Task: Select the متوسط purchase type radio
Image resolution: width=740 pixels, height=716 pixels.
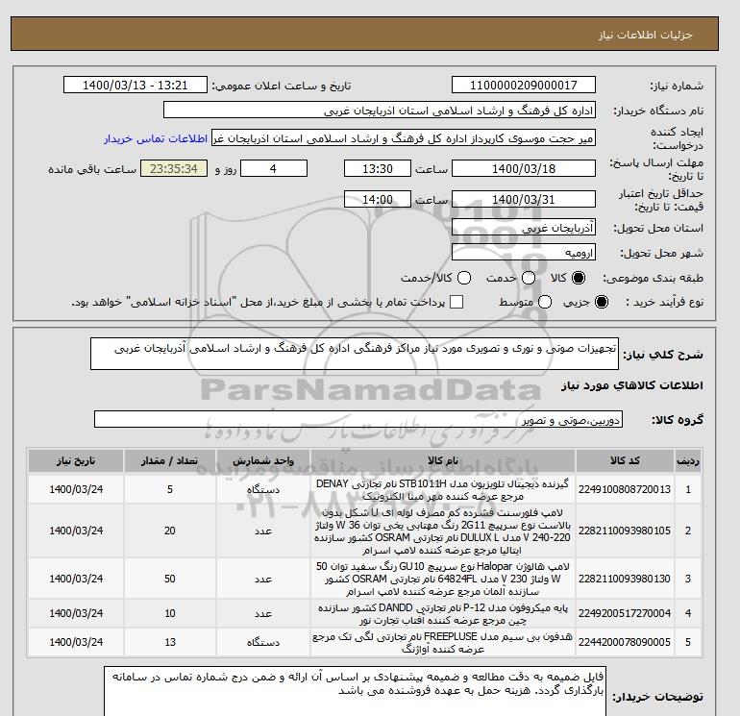Action: (545, 302)
